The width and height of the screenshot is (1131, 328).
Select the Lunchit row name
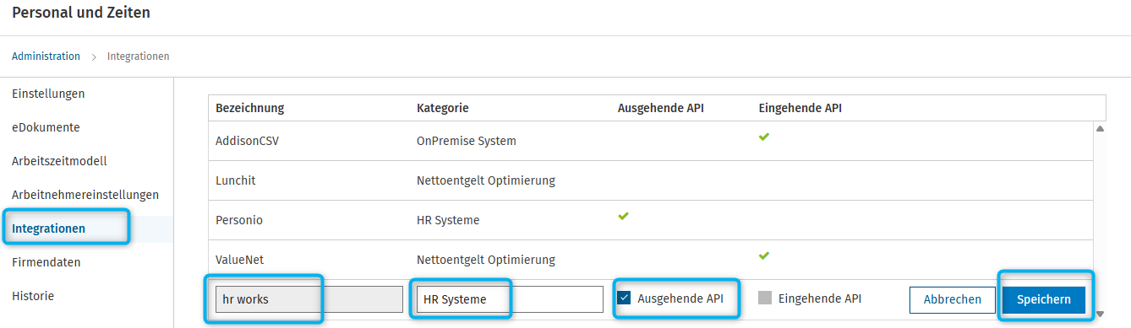pyautogui.click(x=235, y=180)
